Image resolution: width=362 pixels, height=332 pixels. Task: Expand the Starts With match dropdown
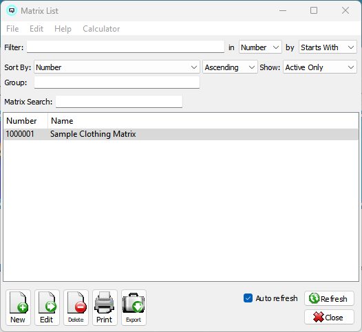328,47
